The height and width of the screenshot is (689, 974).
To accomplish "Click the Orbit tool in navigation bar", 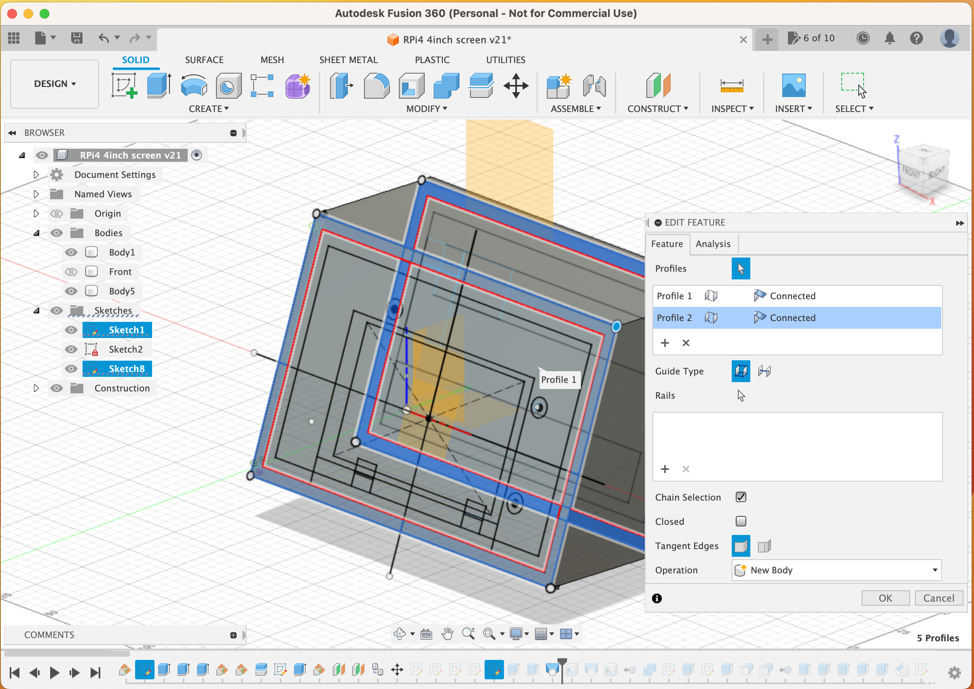I will [x=399, y=634].
